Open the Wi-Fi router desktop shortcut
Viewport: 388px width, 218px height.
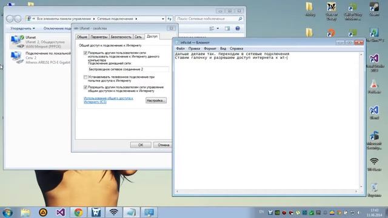[x=374, y=164]
